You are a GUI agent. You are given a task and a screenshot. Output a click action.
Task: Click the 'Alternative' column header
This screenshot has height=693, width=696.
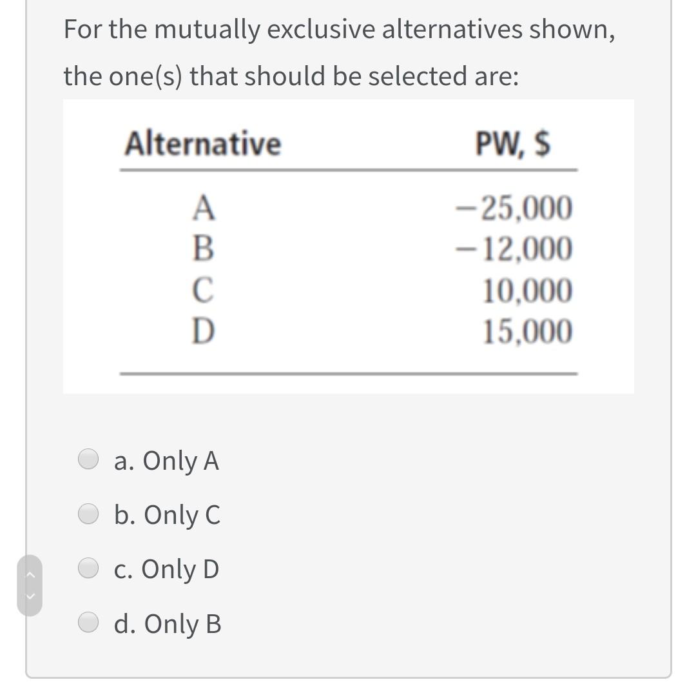tap(204, 143)
